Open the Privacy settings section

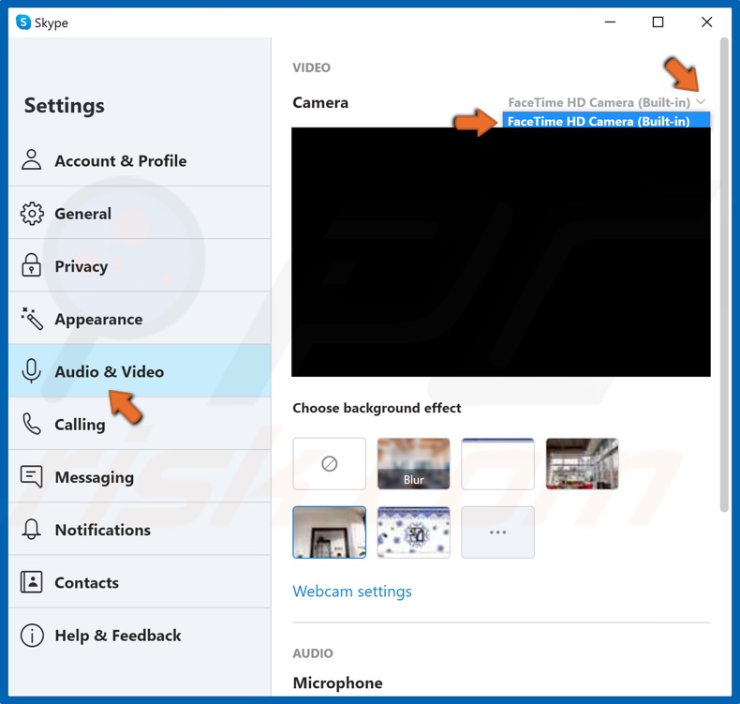140,265
